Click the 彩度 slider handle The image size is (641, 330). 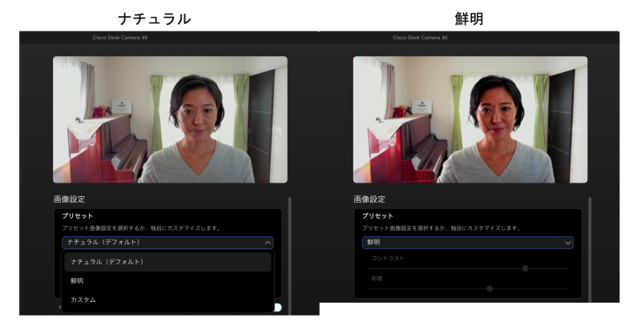(490, 288)
